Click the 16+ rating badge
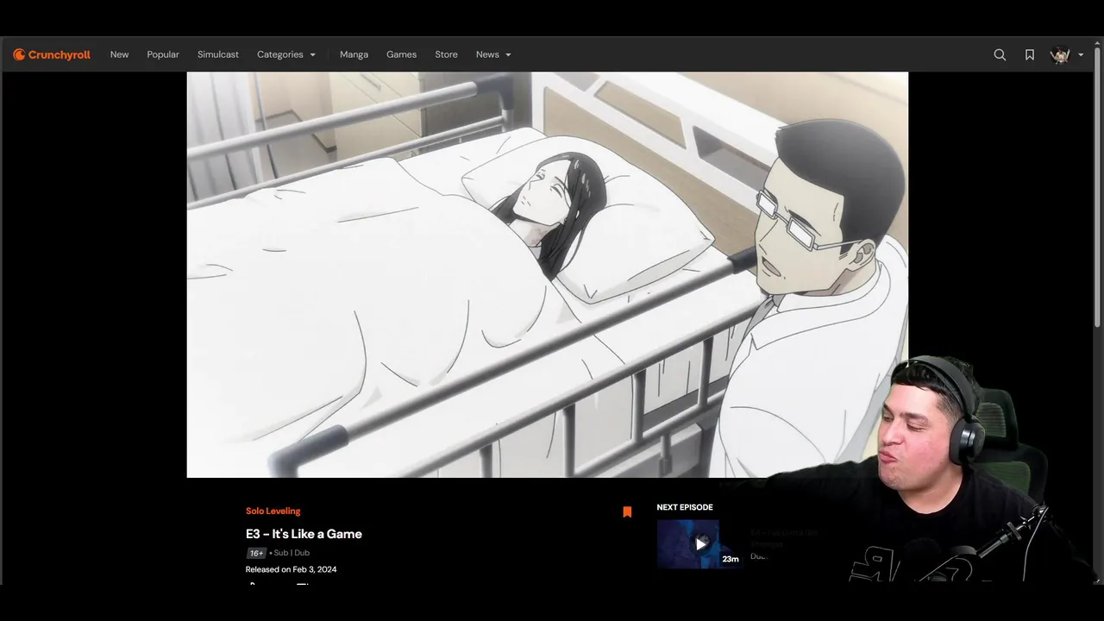 point(256,553)
